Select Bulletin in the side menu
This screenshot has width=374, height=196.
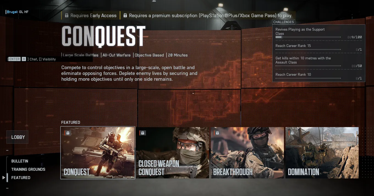click(20, 161)
